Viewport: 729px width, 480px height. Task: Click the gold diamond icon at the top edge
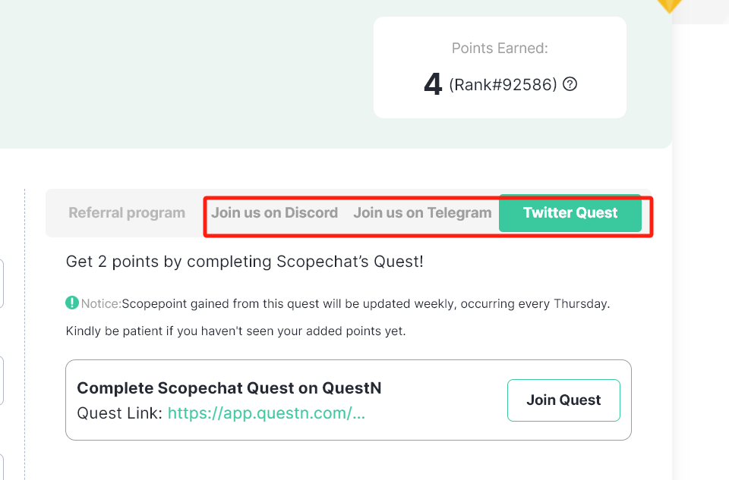tap(669, 6)
